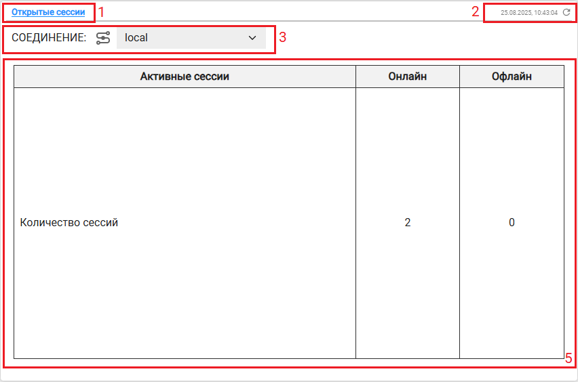This screenshot has width=578, height=382.
Task: Select the 'local' value in connection field
Action: coord(136,38)
